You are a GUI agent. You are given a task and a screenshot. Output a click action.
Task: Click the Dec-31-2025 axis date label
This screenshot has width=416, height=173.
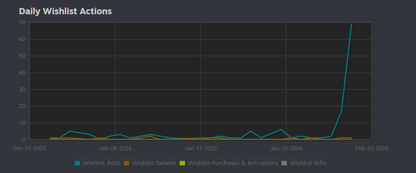pyautogui.click(x=29, y=148)
